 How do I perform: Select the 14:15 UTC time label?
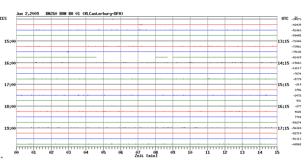(283, 63)
